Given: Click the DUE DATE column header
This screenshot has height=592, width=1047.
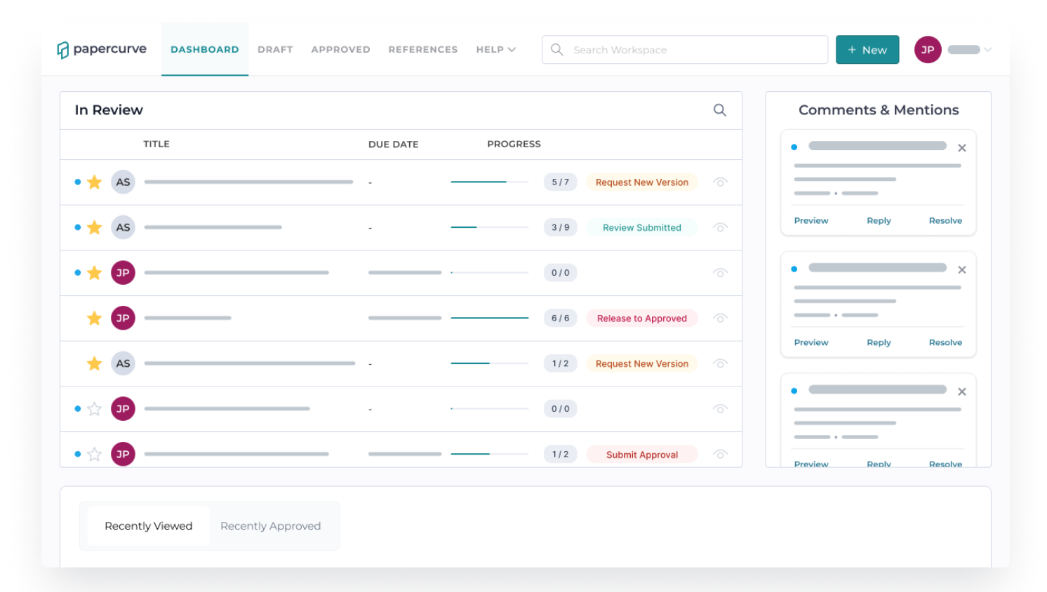Looking at the screenshot, I should point(393,144).
